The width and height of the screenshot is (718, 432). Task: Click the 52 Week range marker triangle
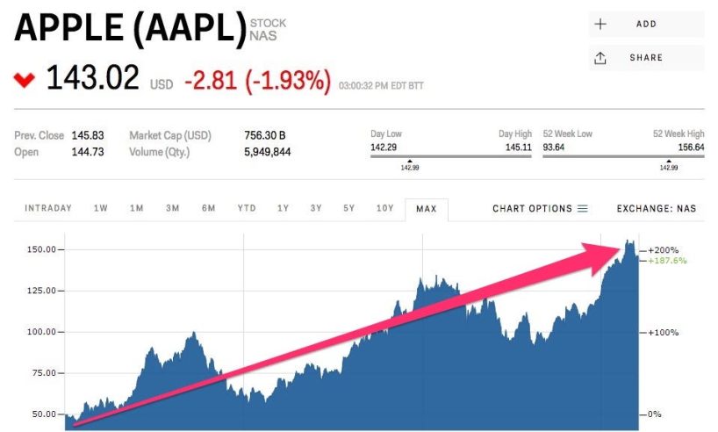(x=669, y=161)
